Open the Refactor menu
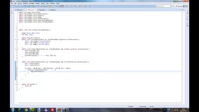199x112 pixels. click(x=25, y=3)
